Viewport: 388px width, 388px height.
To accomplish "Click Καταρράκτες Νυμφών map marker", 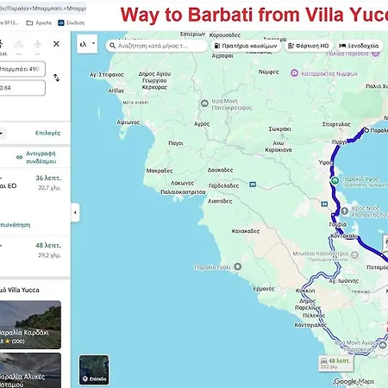I will (294, 73).
